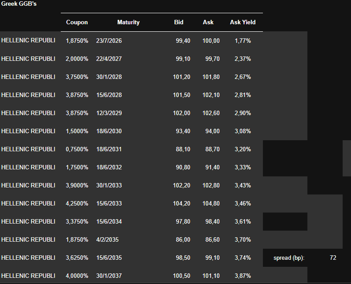Click ask yield 2,81%
Image resolution: width=351 pixels, height=284 pixels.
pos(243,95)
